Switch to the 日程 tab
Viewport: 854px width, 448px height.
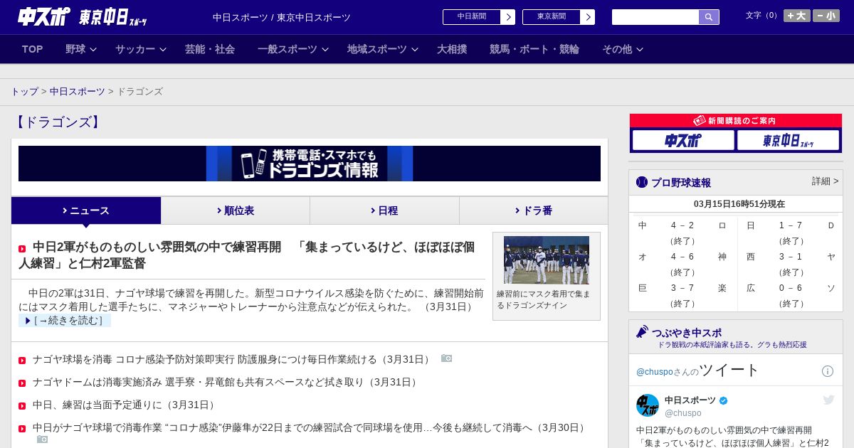(x=384, y=210)
